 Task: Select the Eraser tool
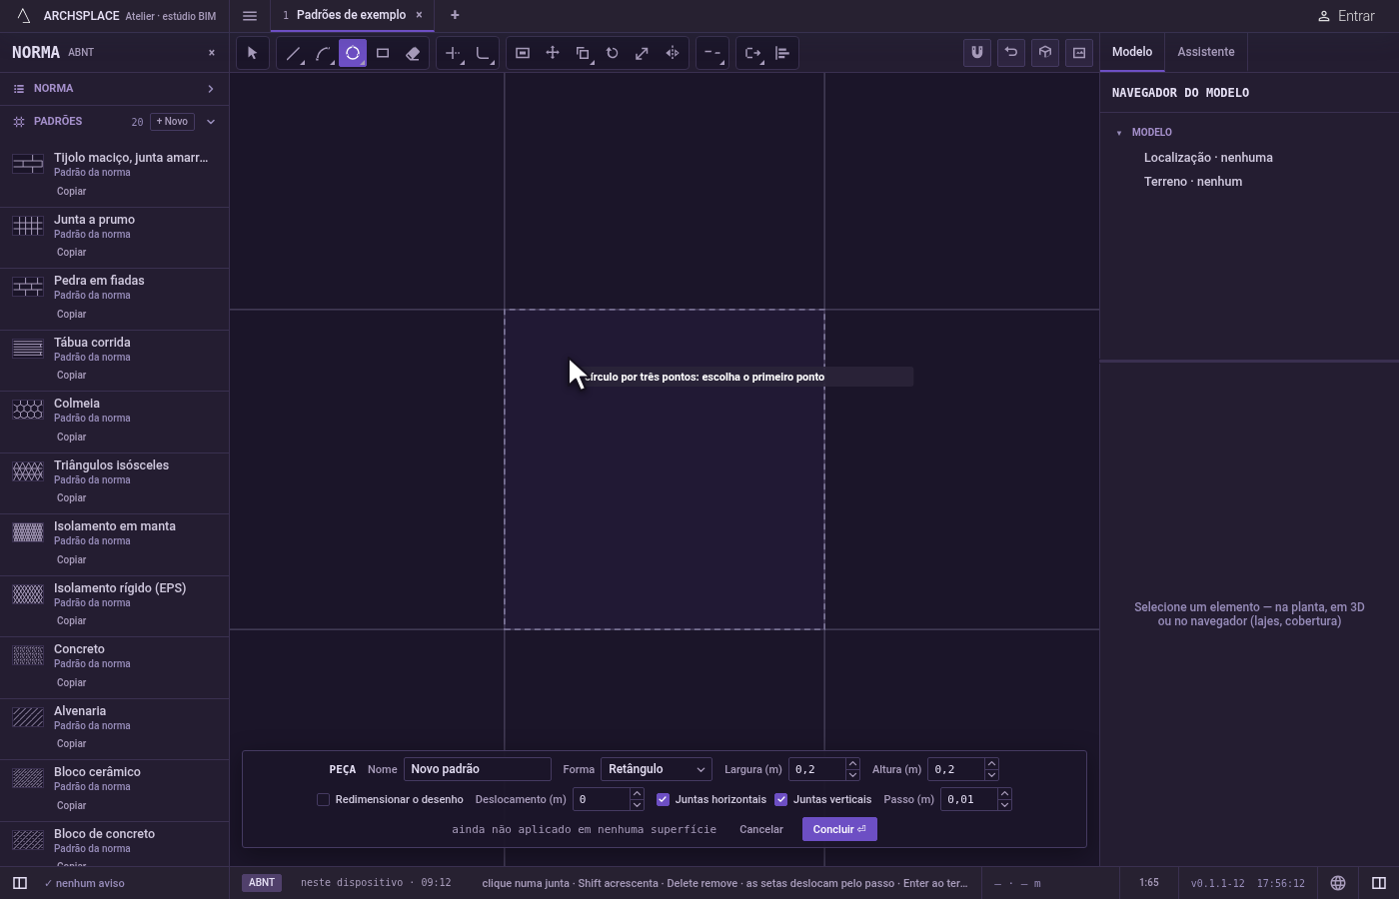(413, 53)
